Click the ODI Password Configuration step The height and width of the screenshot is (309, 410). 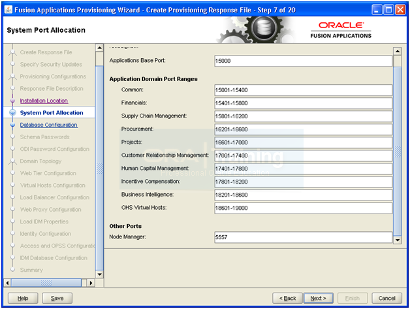point(55,149)
